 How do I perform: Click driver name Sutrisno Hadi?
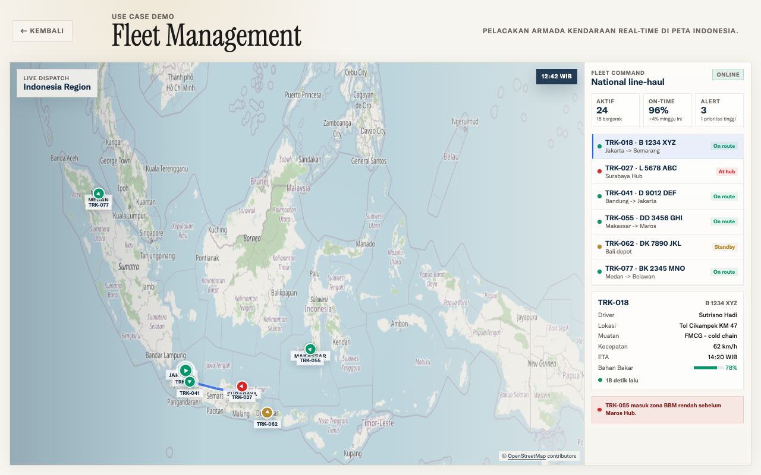[718, 315]
